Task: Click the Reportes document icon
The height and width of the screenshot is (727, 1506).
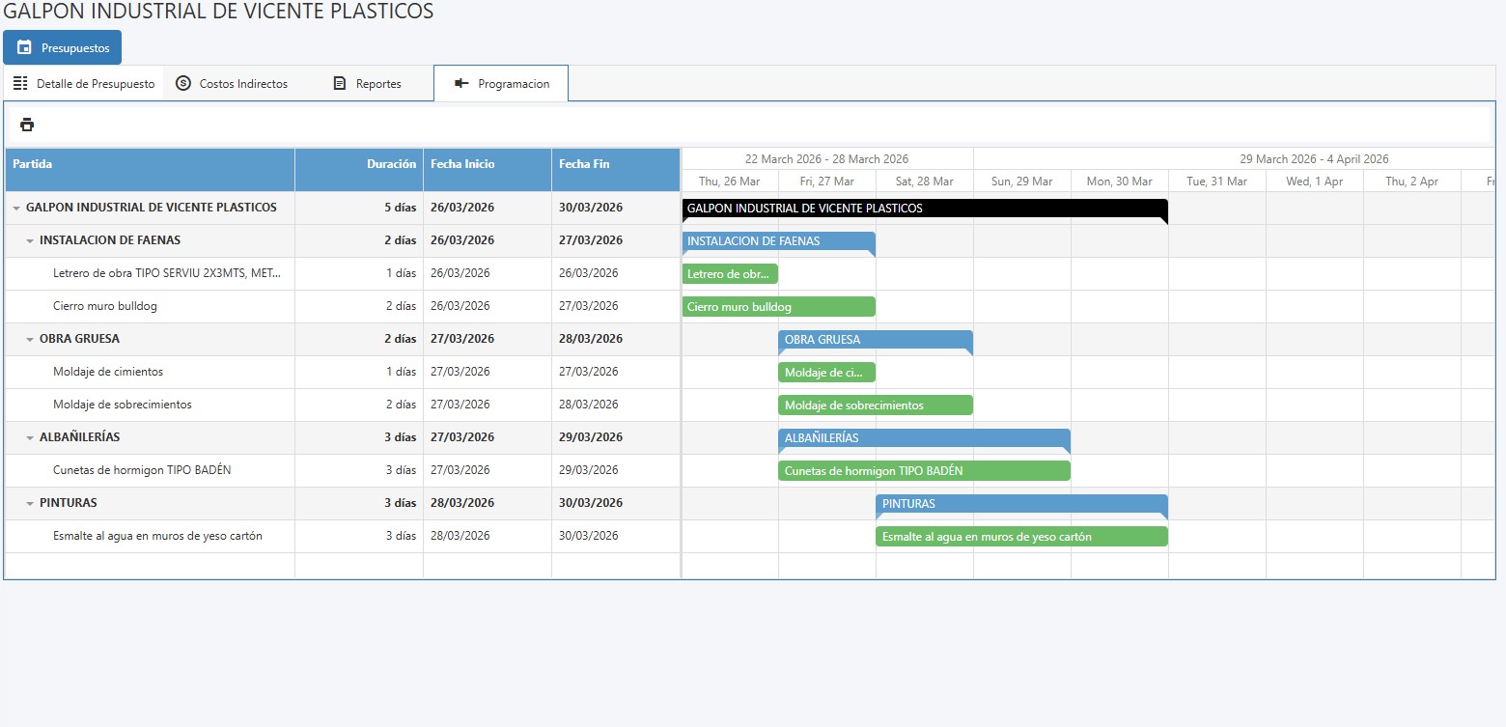Action: 339,83
